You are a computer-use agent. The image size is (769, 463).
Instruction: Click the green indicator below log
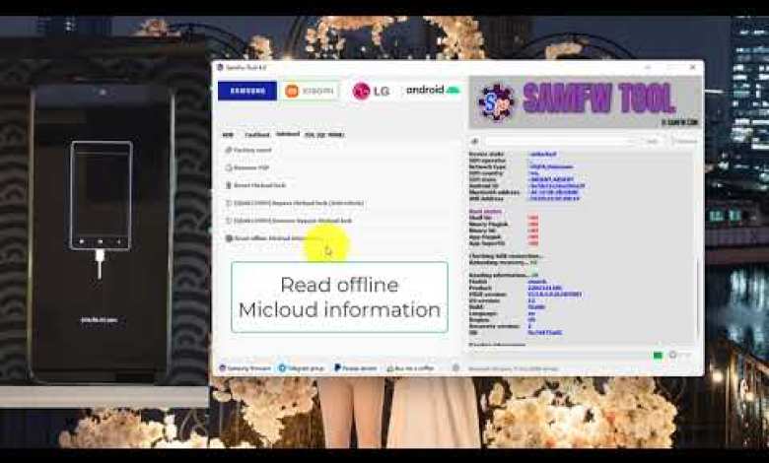(x=658, y=356)
